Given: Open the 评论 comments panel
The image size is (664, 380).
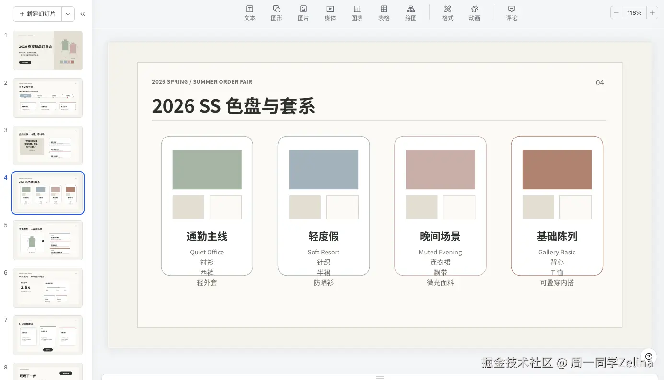Looking at the screenshot, I should (x=512, y=13).
